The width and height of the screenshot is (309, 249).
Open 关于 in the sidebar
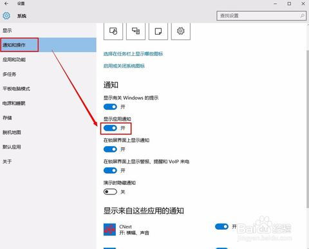[48, 161]
